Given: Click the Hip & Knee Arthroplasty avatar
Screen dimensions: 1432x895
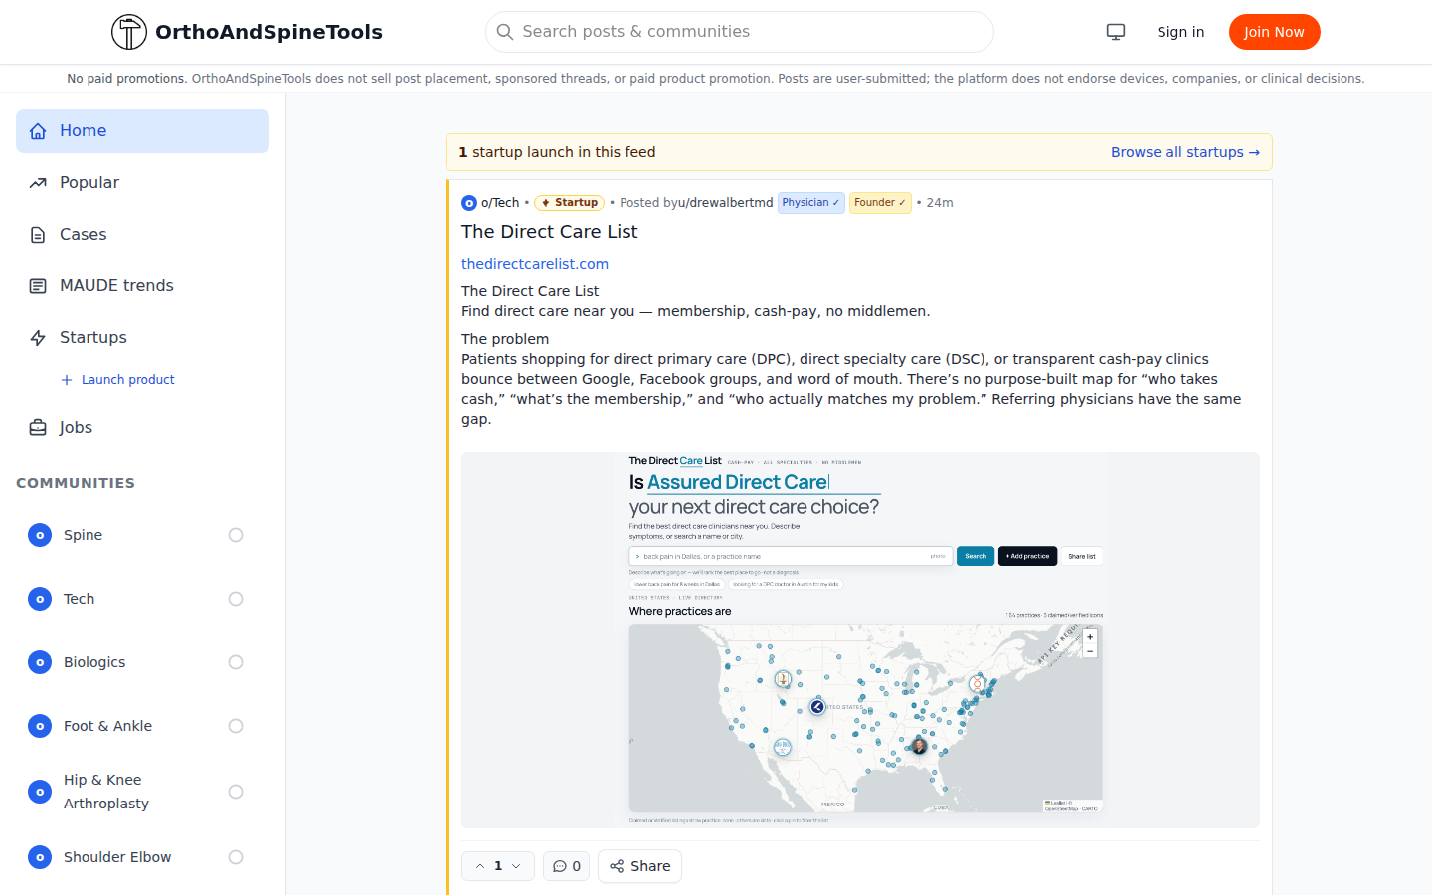Looking at the screenshot, I should (40, 792).
